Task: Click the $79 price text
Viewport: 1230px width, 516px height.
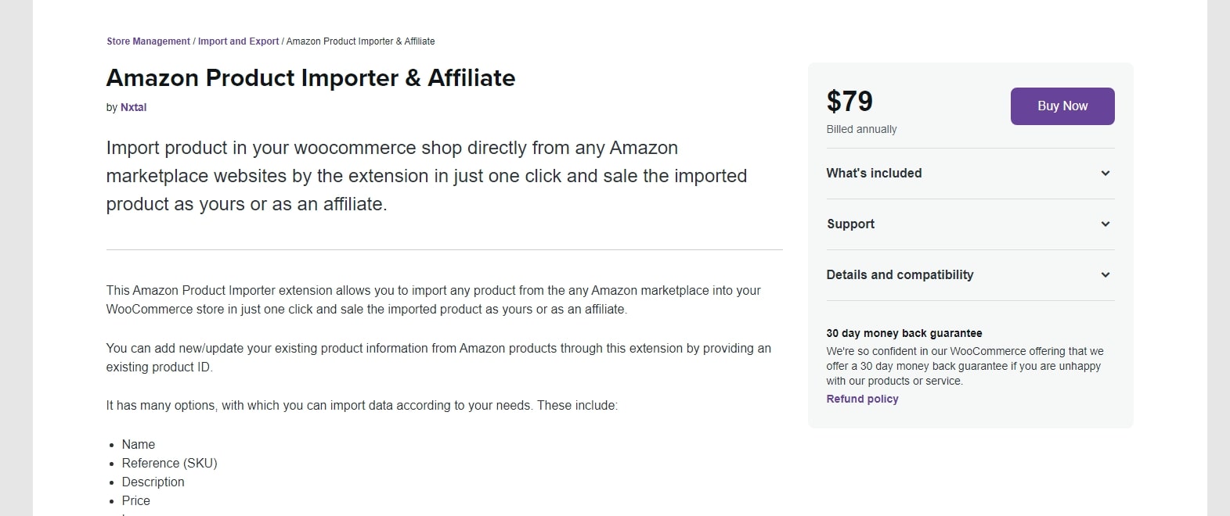Action: [849, 102]
